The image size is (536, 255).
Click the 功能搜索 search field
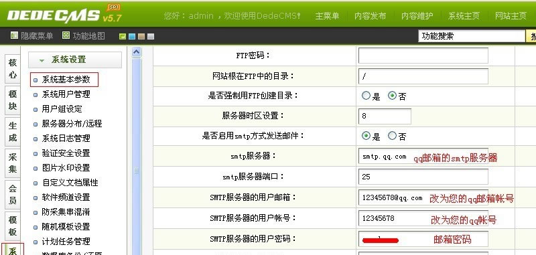[472, 36]
